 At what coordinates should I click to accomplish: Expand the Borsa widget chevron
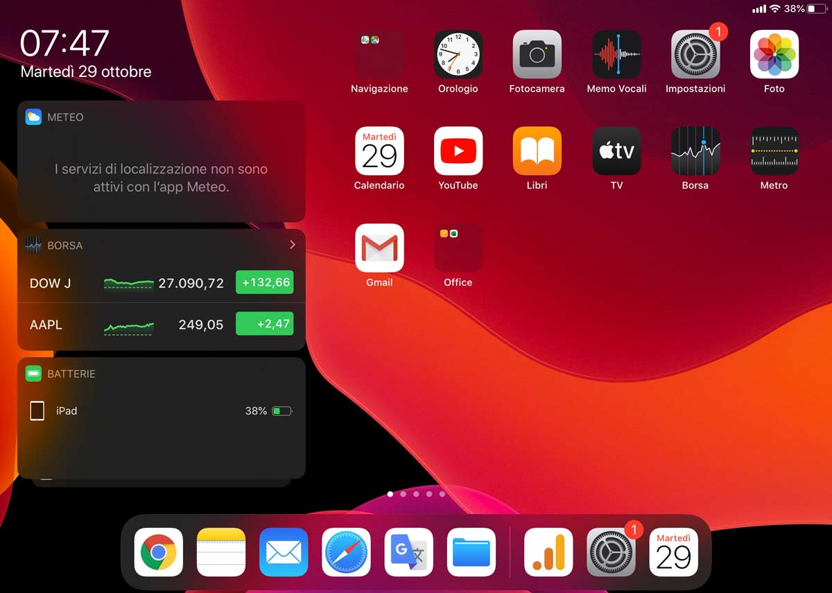click(x=292, y=244)
